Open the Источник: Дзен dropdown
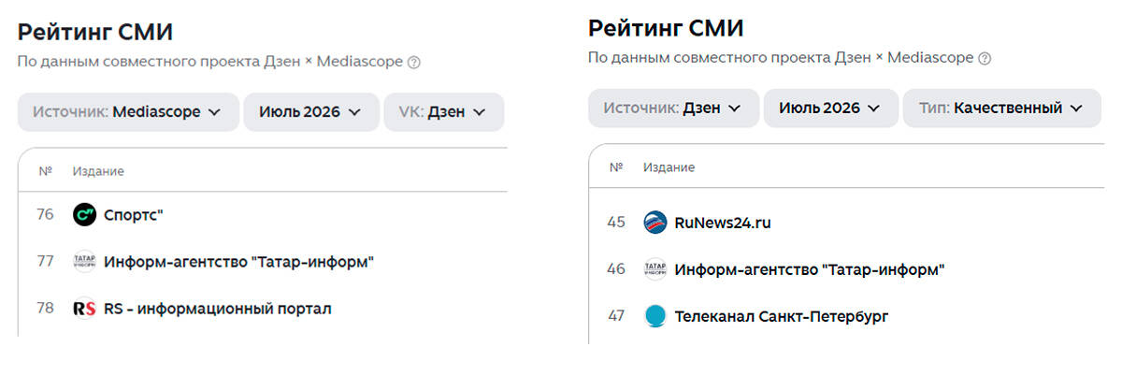Viewport: 1122px width, 390px height. [673, 108]
